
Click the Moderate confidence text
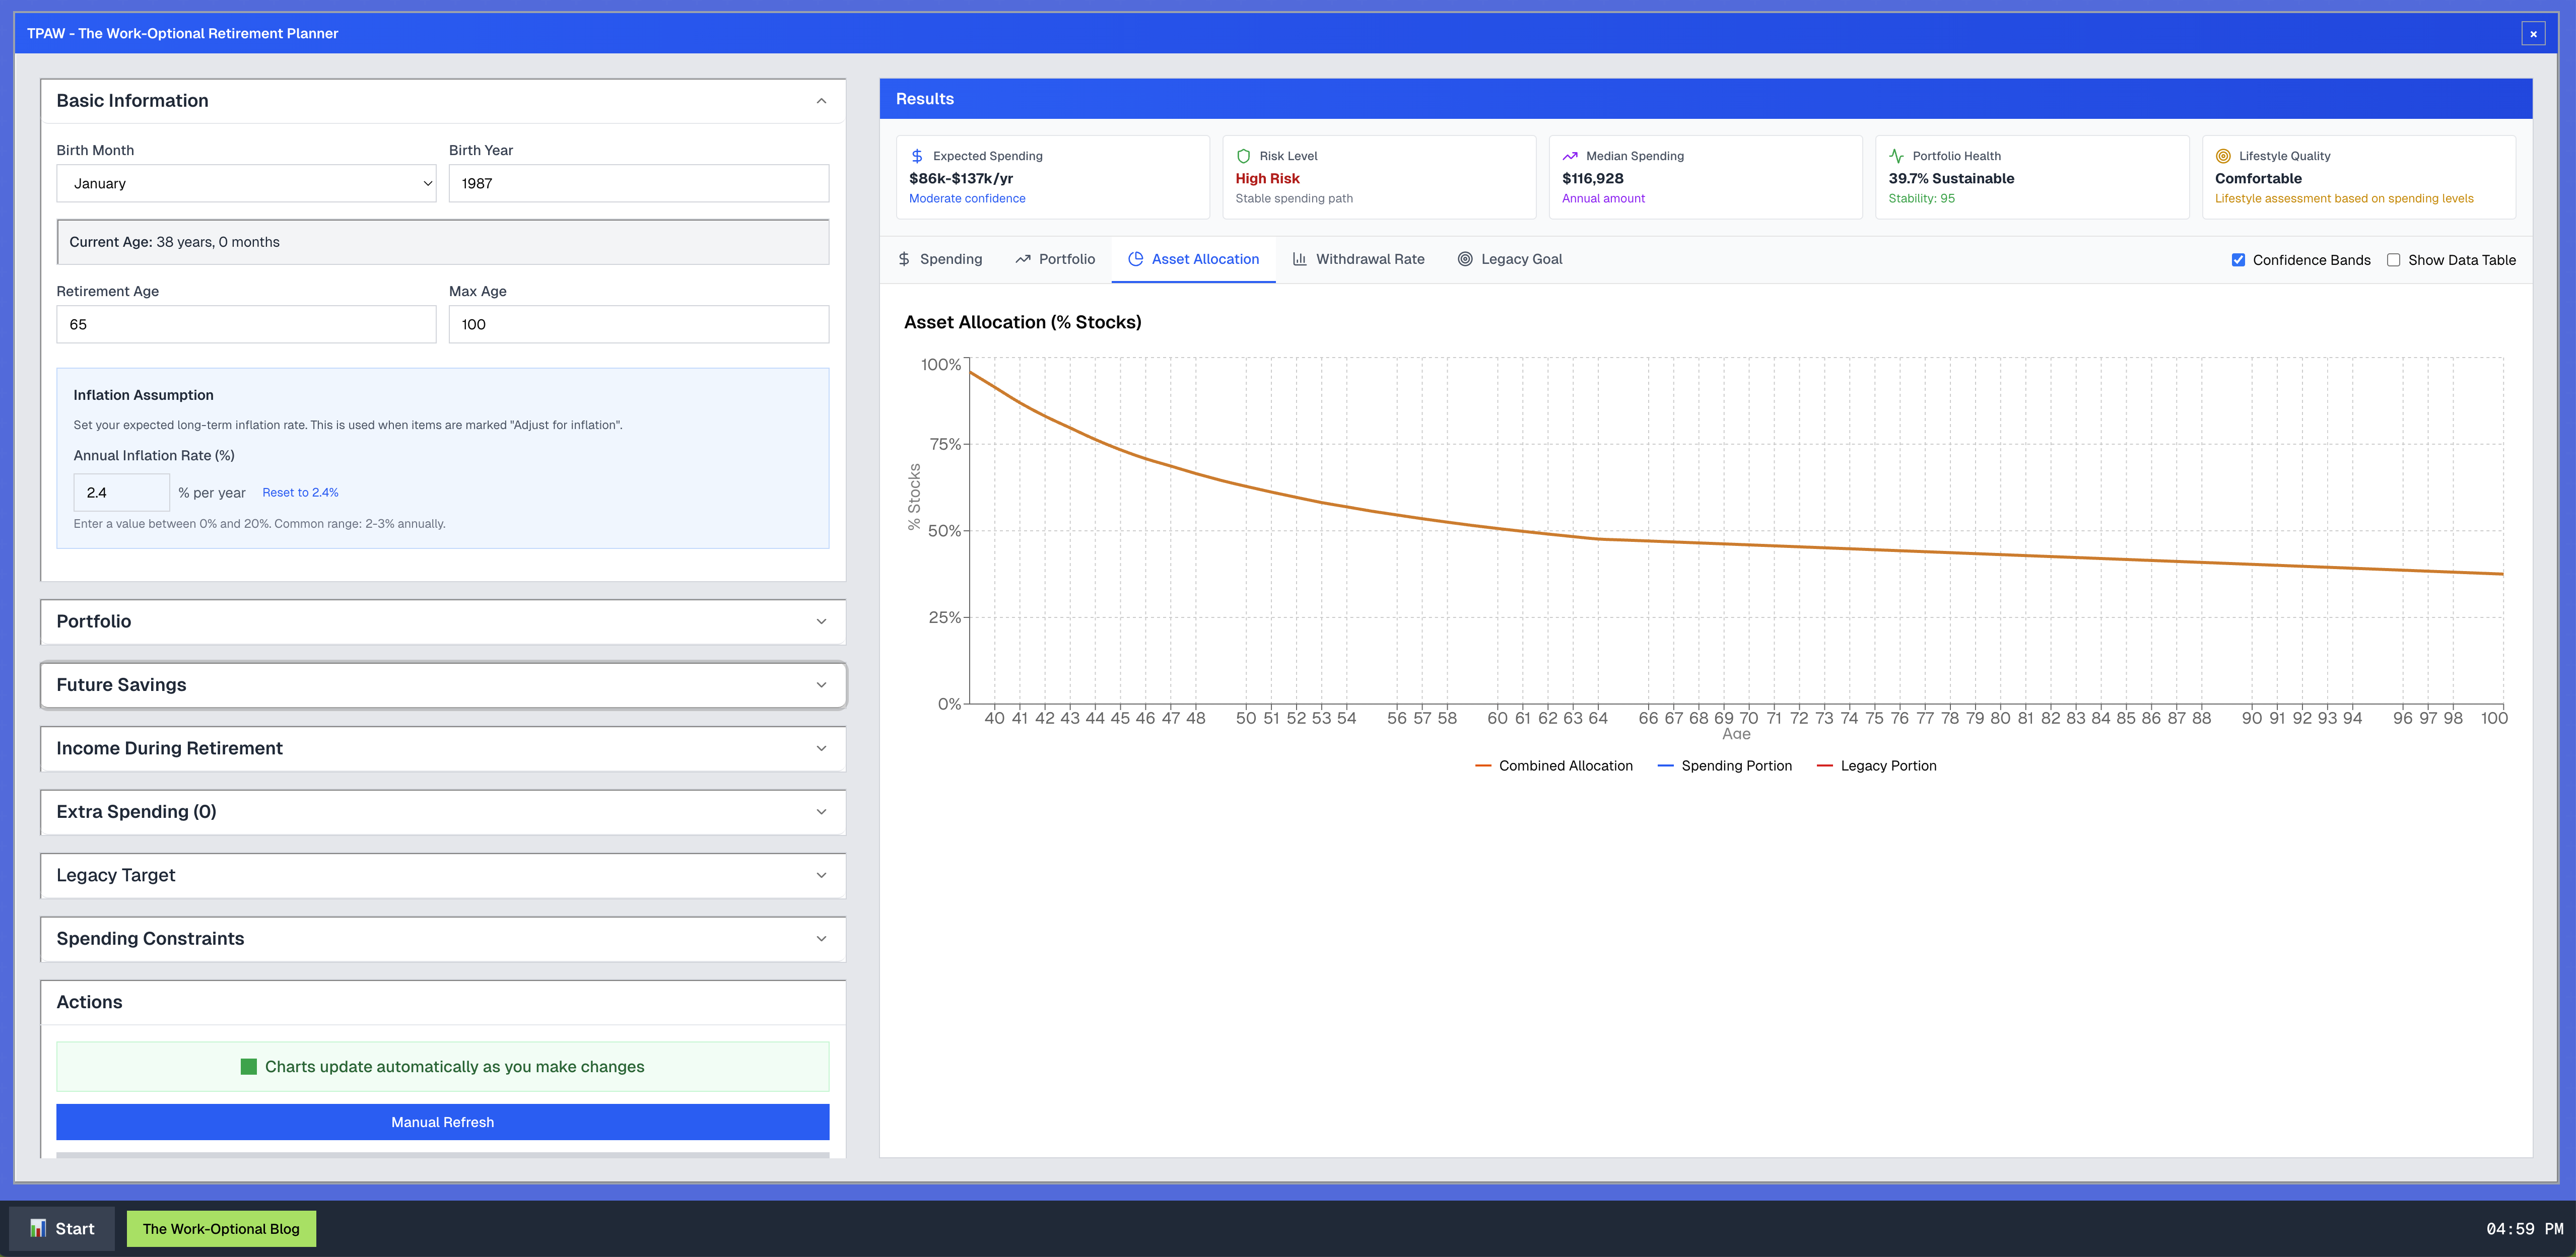coord(967,199)
